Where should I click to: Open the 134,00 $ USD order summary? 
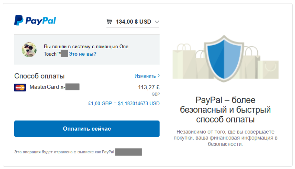tap(133, 22)
